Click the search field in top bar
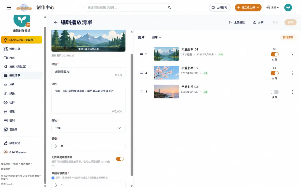Viewport: 301px width, 188px height. [x=129, y=8]
